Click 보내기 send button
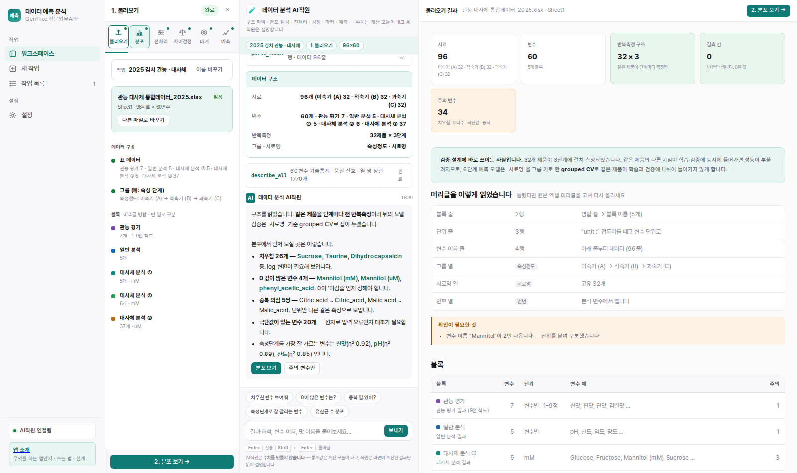Screen dimensions: 797x473 coord(396,431)
